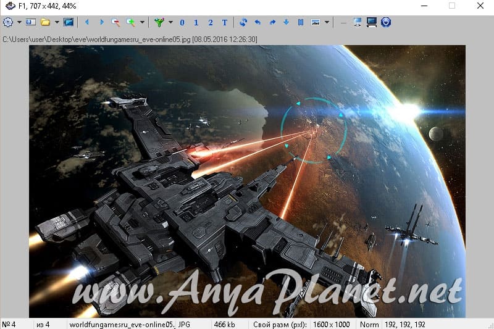Click the app icon in the title bar
This screenshot has height=329, width=494.
point(10,6)
